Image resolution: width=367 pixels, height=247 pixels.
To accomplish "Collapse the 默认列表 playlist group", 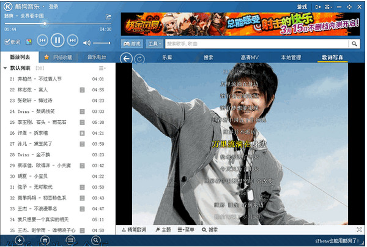I will tap(5, 68).
